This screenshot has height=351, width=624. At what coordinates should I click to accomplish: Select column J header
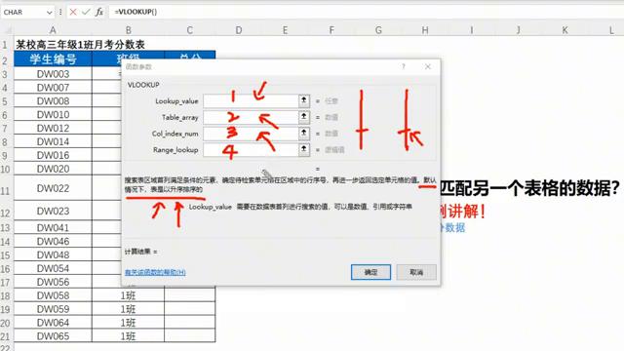[x=518, y=30]
